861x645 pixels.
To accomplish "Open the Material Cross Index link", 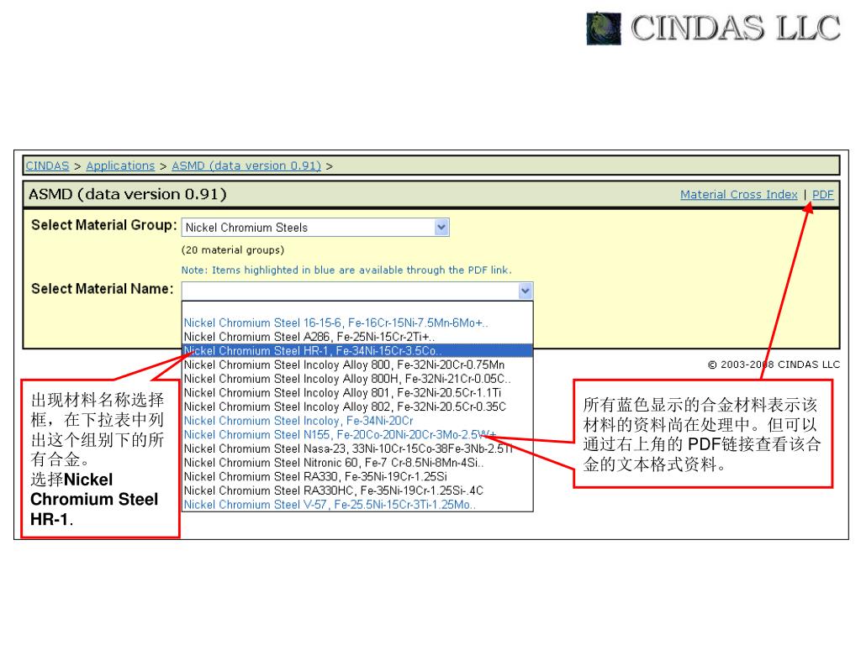I will 738,194.
